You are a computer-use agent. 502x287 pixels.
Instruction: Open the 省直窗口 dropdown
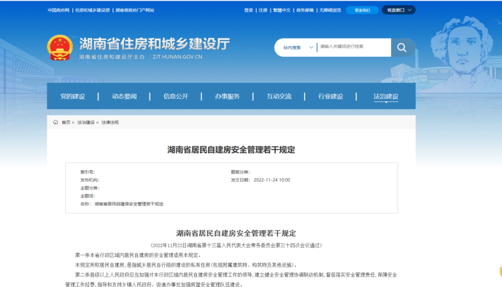coord(398,10)
